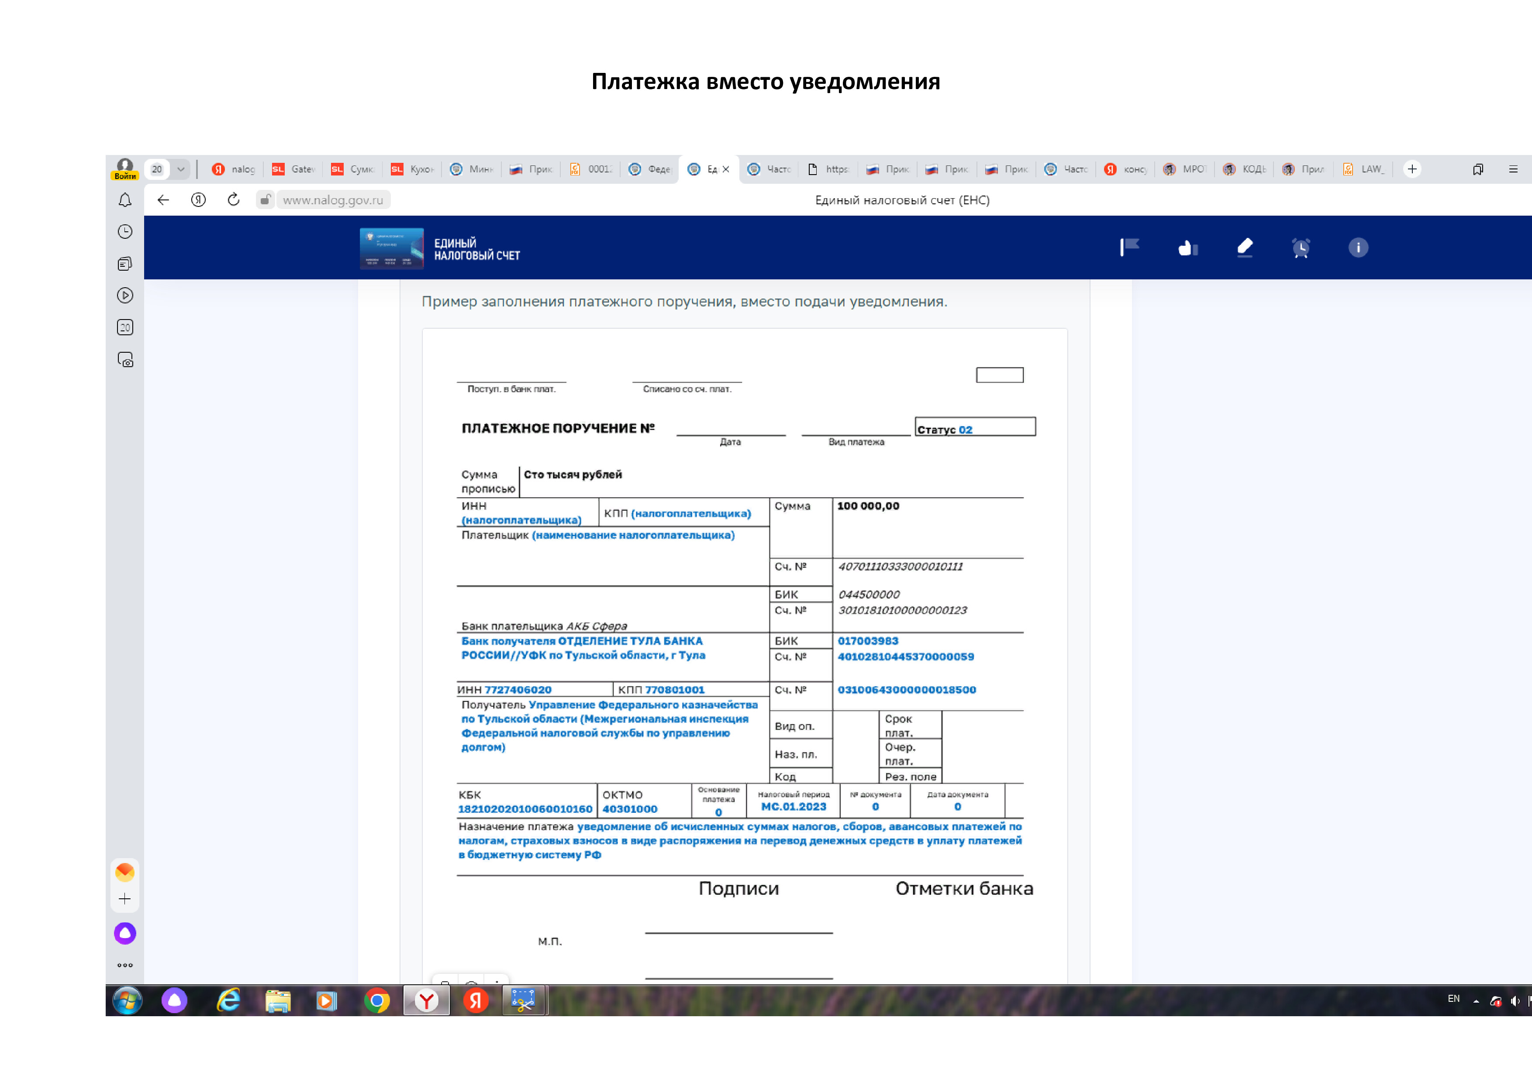The width and height of the screenshot is (1532, 1083).
Task: Click the sidebar plus add icon
Action: point(125,899)
